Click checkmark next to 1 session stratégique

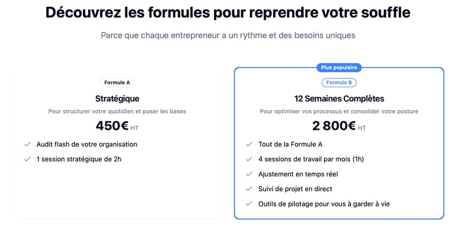tap(27, 159)
